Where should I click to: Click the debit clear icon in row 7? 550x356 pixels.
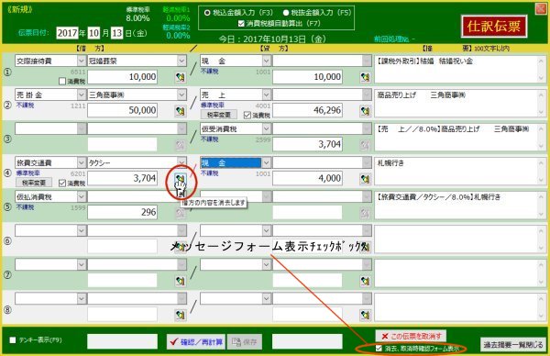(181, 281)
